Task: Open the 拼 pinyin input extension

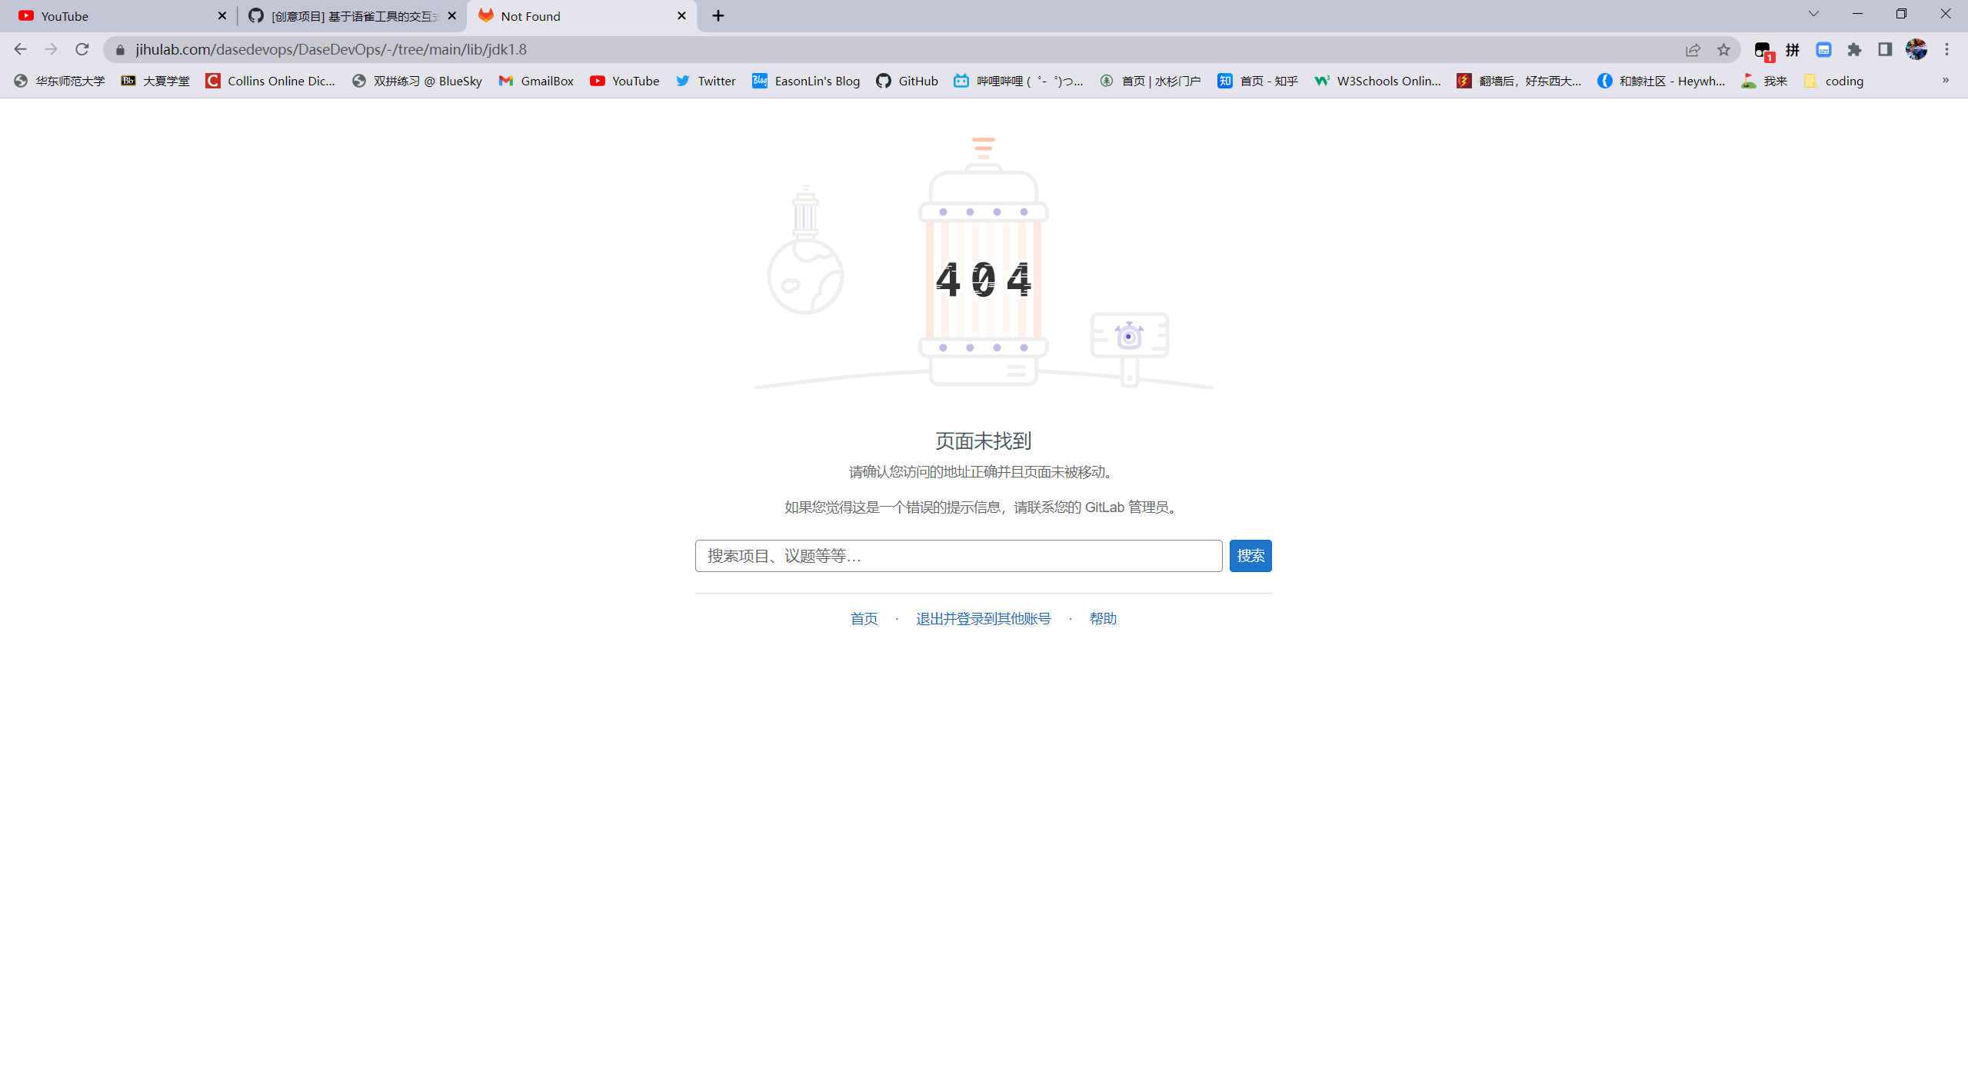Action: pos(1793,48)
